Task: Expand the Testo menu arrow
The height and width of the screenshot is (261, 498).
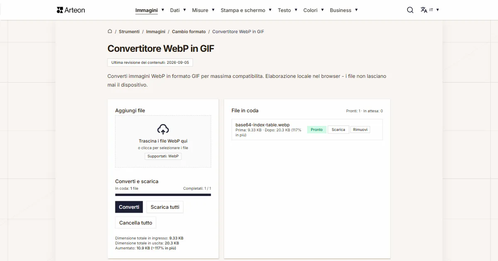Action: 296,10
